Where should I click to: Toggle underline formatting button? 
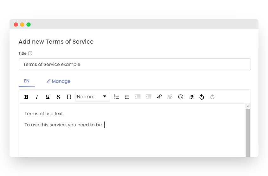pyautogui.click(x=48, y=97)
